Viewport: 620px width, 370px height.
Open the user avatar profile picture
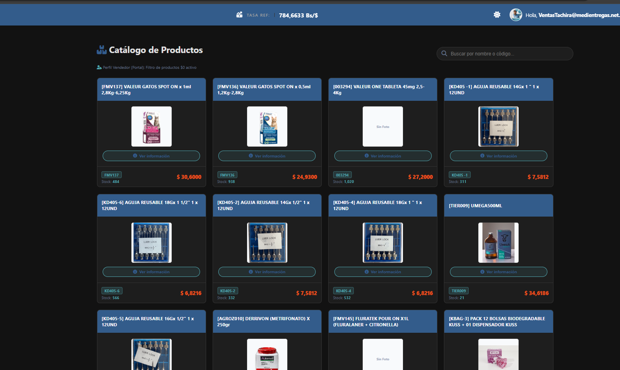[x=516, y=15]
